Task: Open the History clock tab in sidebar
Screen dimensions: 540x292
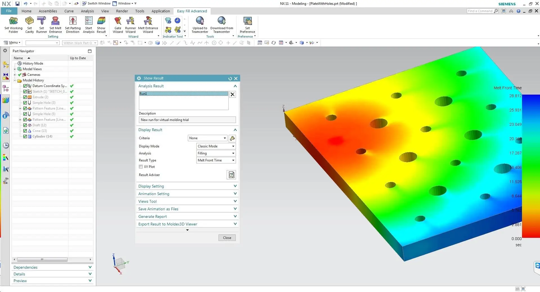Action: click(x=6, y=145)
